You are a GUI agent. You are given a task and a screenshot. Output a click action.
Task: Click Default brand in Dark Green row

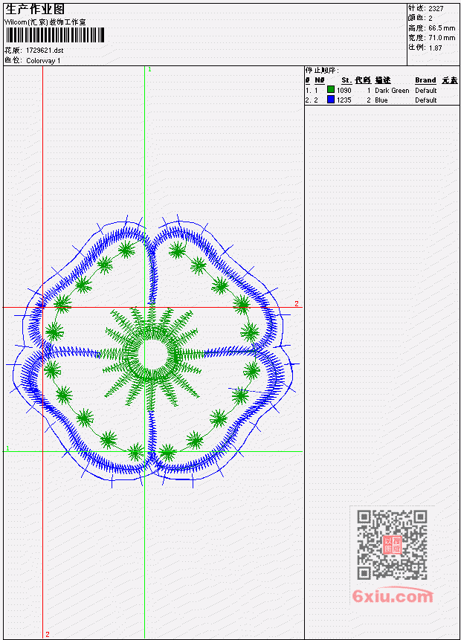click(426, 90)
